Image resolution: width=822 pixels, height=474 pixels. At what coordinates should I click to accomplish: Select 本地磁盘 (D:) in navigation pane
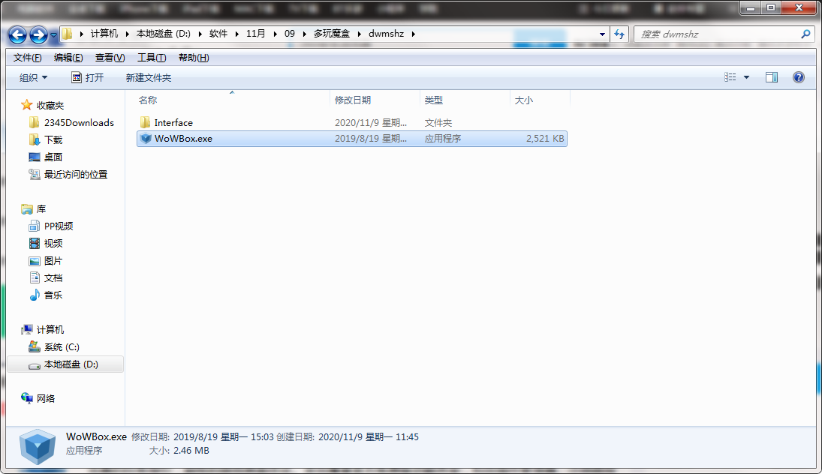point(71,364)
